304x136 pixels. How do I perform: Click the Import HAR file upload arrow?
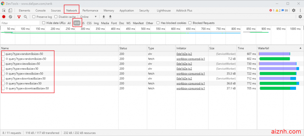tap(104, 17)
